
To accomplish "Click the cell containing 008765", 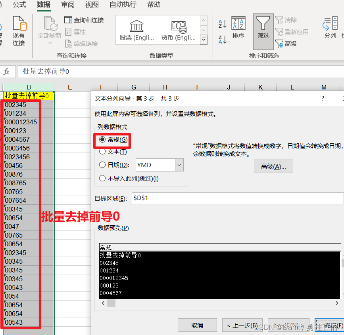I will (29, 183).
